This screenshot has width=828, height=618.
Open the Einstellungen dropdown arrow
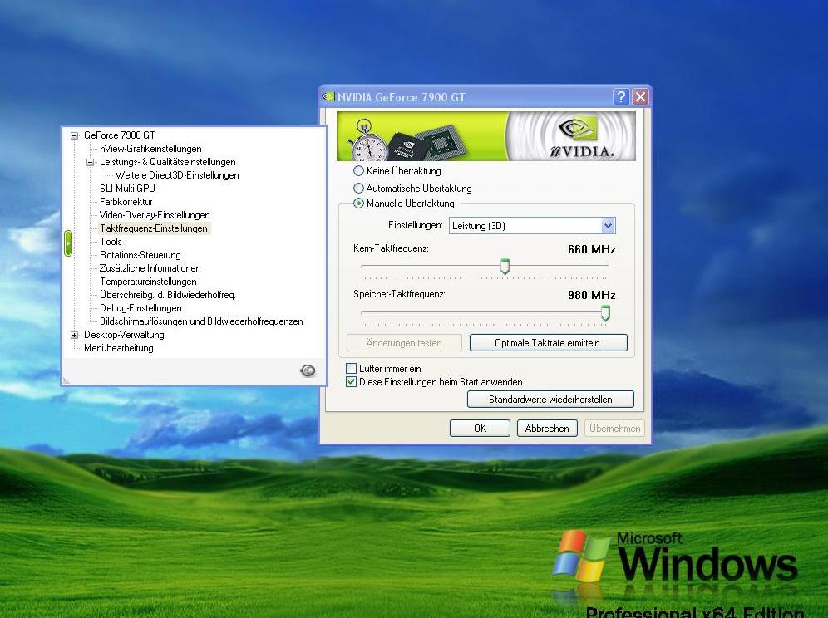pos(608,226)
